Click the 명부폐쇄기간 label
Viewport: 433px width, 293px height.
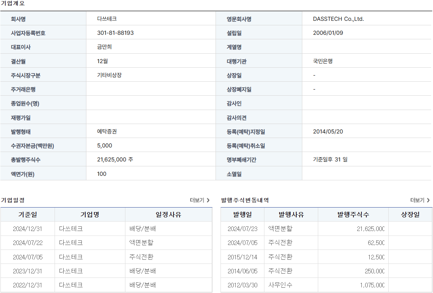point(242,160)
